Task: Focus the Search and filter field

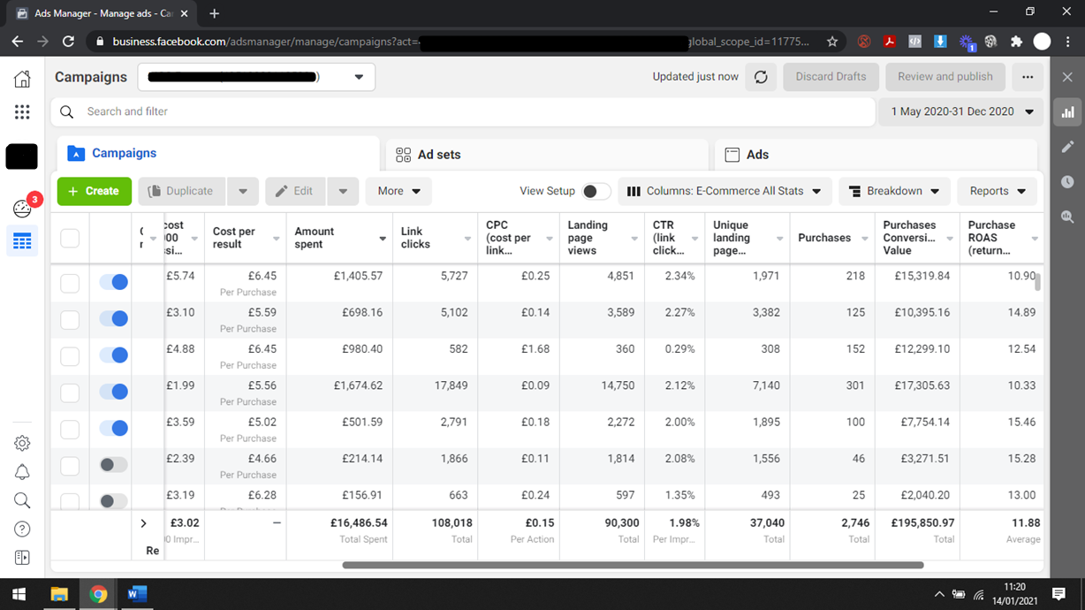Action: click(x=464, y=112)
